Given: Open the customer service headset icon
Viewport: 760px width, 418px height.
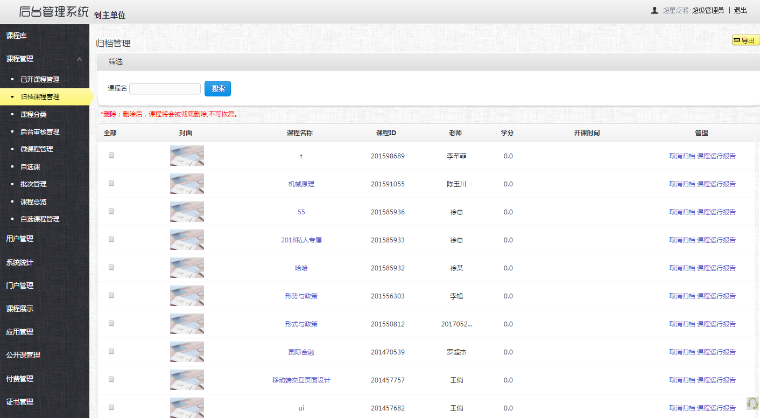Looking at the screenshot, I should [752, 402].
